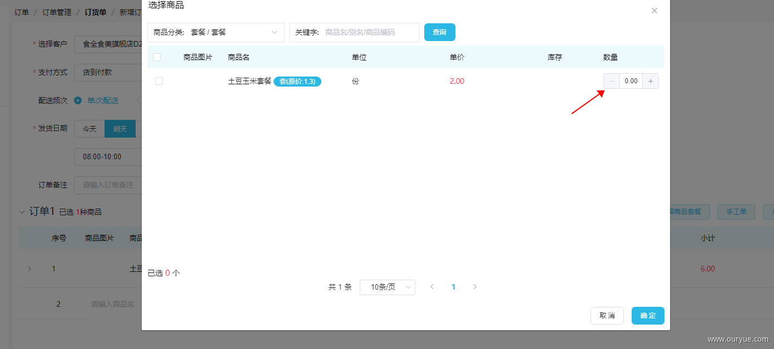Choose 今天 as the delivery date

tap(90, 129)
